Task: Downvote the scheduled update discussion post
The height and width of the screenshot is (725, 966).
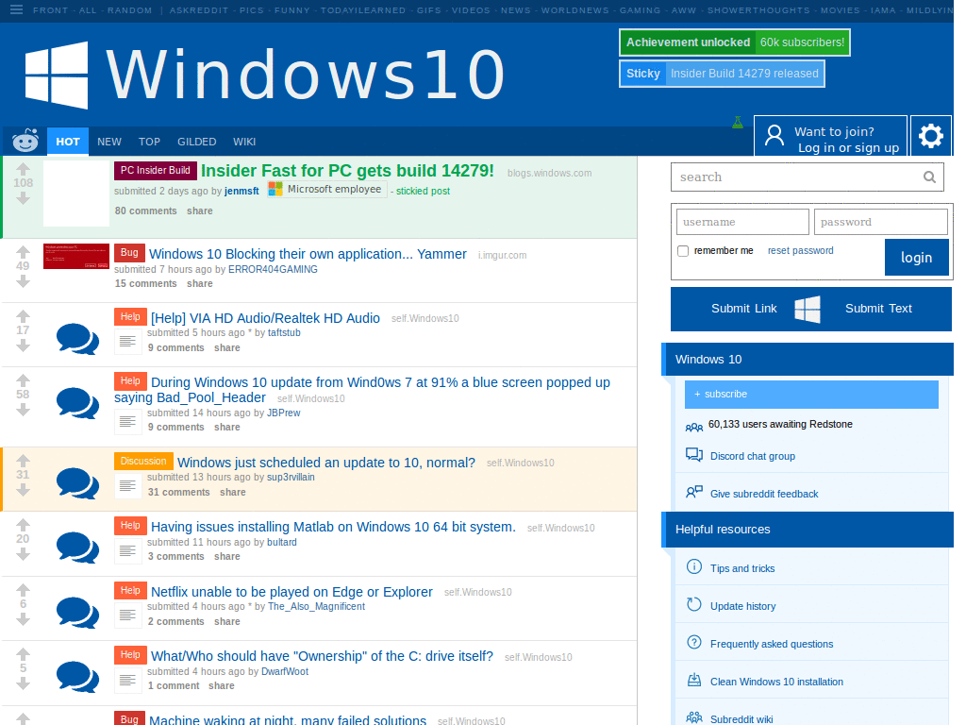Action: tap(23, 490)
